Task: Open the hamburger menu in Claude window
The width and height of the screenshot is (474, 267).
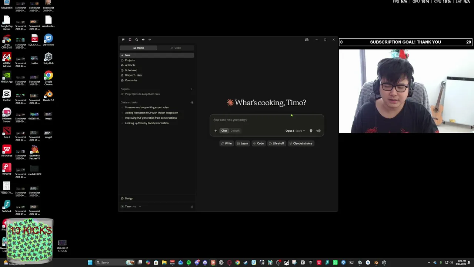Action: [x=123, y=40]
